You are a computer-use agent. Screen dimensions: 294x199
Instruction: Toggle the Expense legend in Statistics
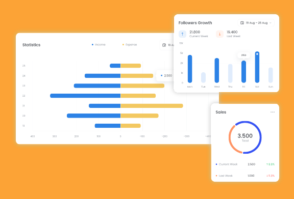(x=130, y=45)
